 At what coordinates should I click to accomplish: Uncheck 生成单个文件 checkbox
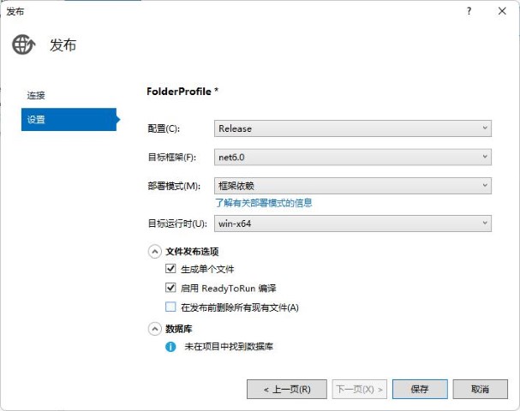click(x=170, y=269)
